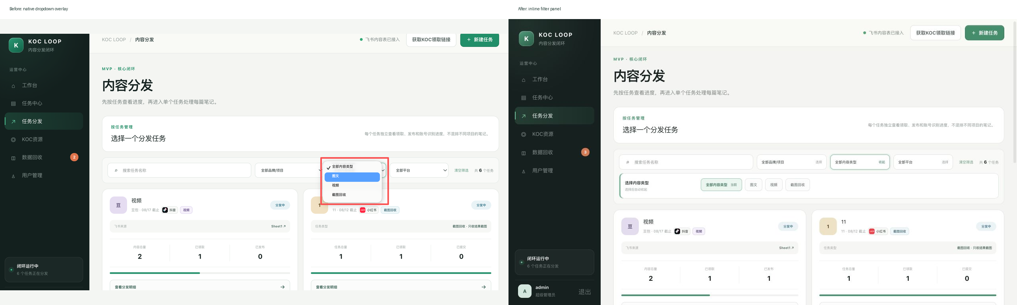Viewport: 1017px width, 305px height.
Task: Click the 分发中 status tag on After panel card 11
Action: coord(986,226)
